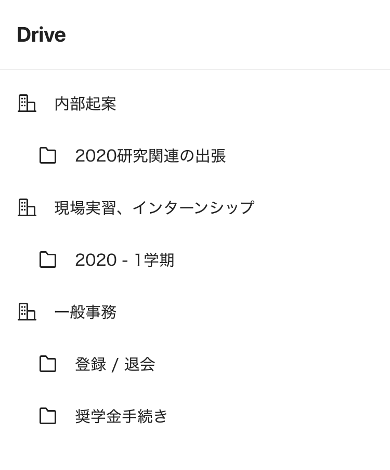The image size is (390, 470).
Task: Click the building icon beside 一般事務
Action: click(27, 312)
